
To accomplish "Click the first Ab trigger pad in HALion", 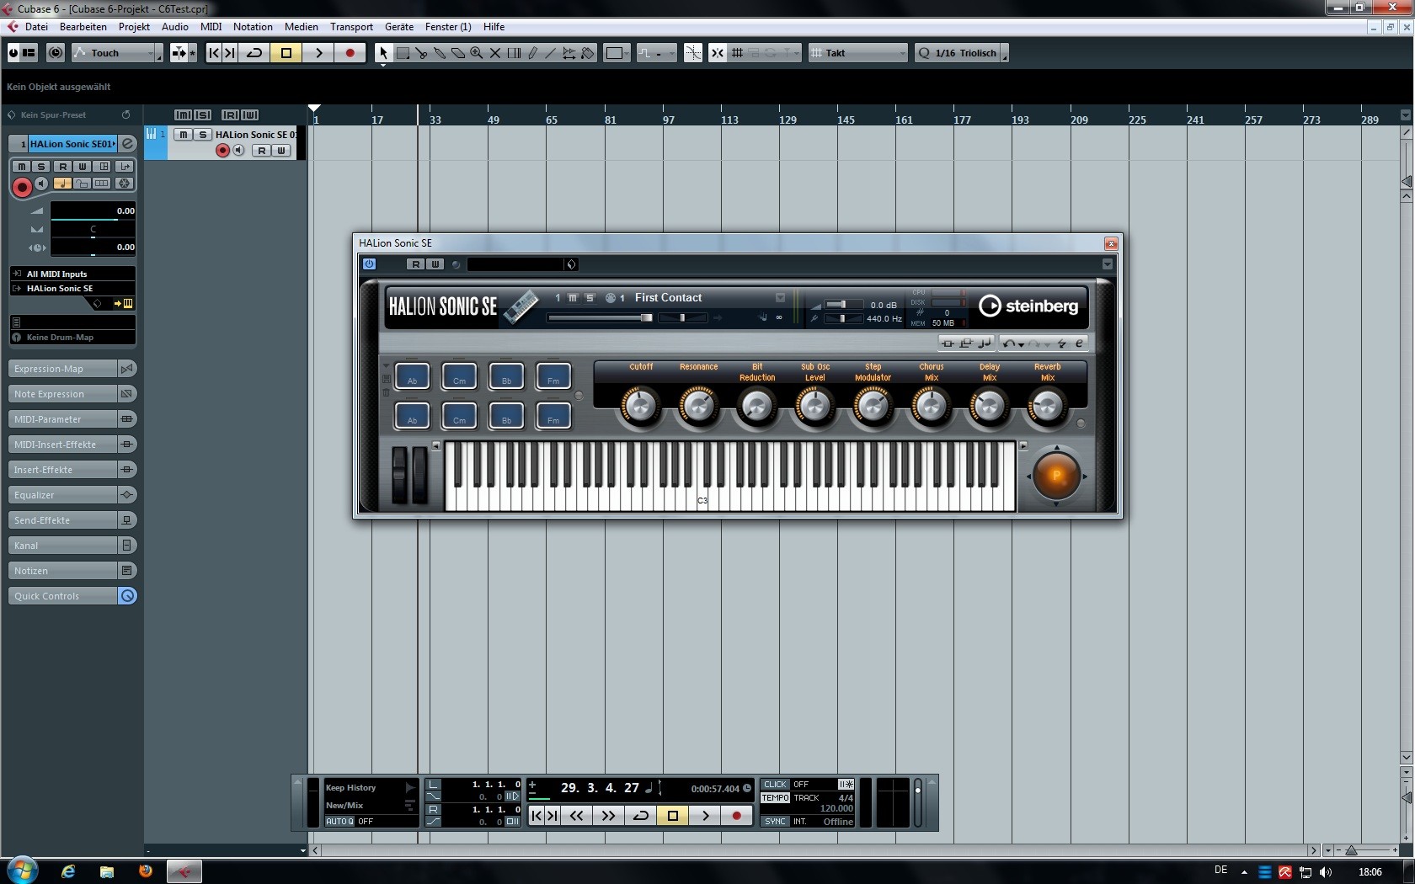I will click(x=412, y=375).
